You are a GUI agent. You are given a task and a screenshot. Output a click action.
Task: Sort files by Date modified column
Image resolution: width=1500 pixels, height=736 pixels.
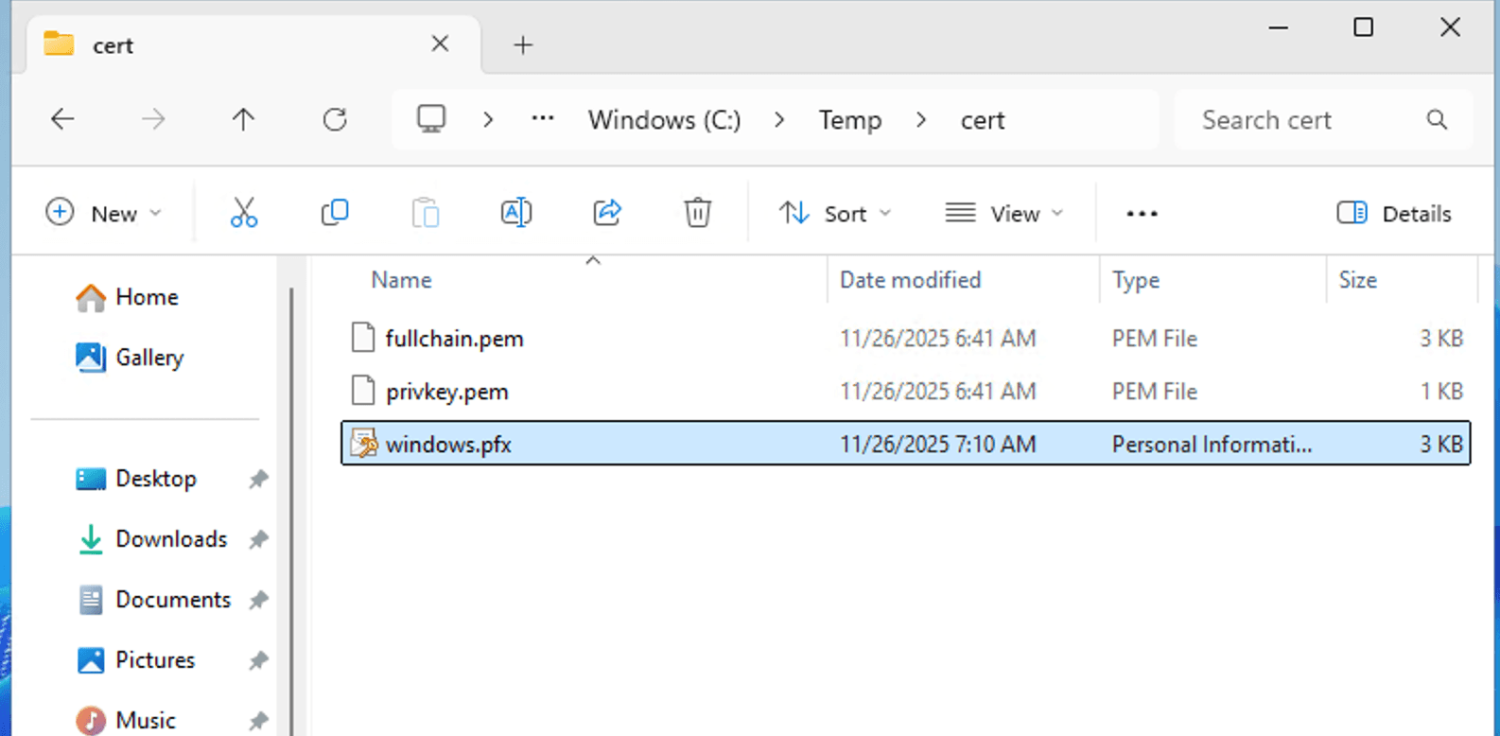click(910, 280)
